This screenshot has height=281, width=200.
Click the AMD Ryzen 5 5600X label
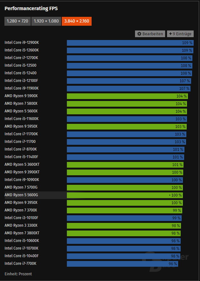(x=21, y=111)
